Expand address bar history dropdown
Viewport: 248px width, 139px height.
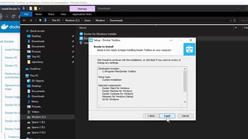pos(231,20)
